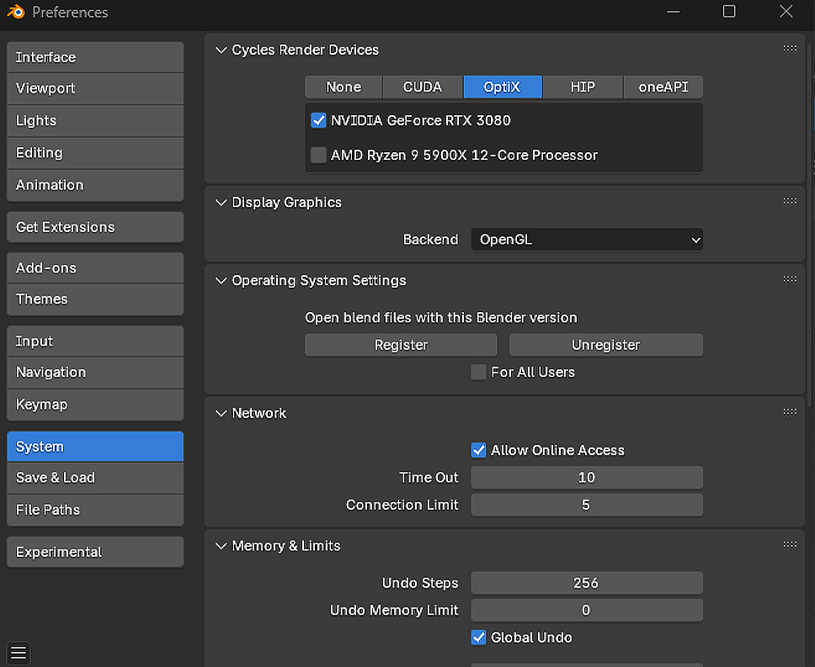Maximize the Preferences window

point(729,12)
